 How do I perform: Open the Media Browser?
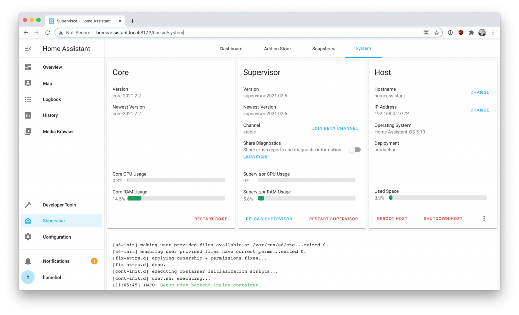point(57,131)
